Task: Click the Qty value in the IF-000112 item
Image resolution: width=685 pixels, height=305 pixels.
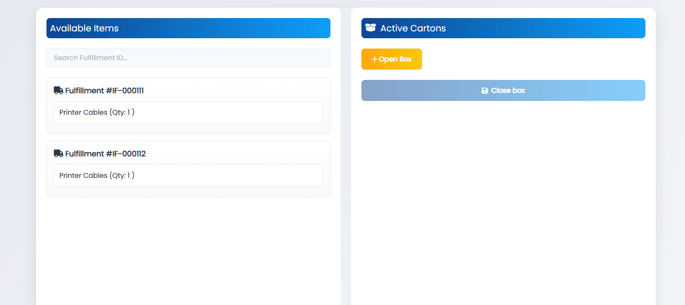Action: (x=128, y=176)
